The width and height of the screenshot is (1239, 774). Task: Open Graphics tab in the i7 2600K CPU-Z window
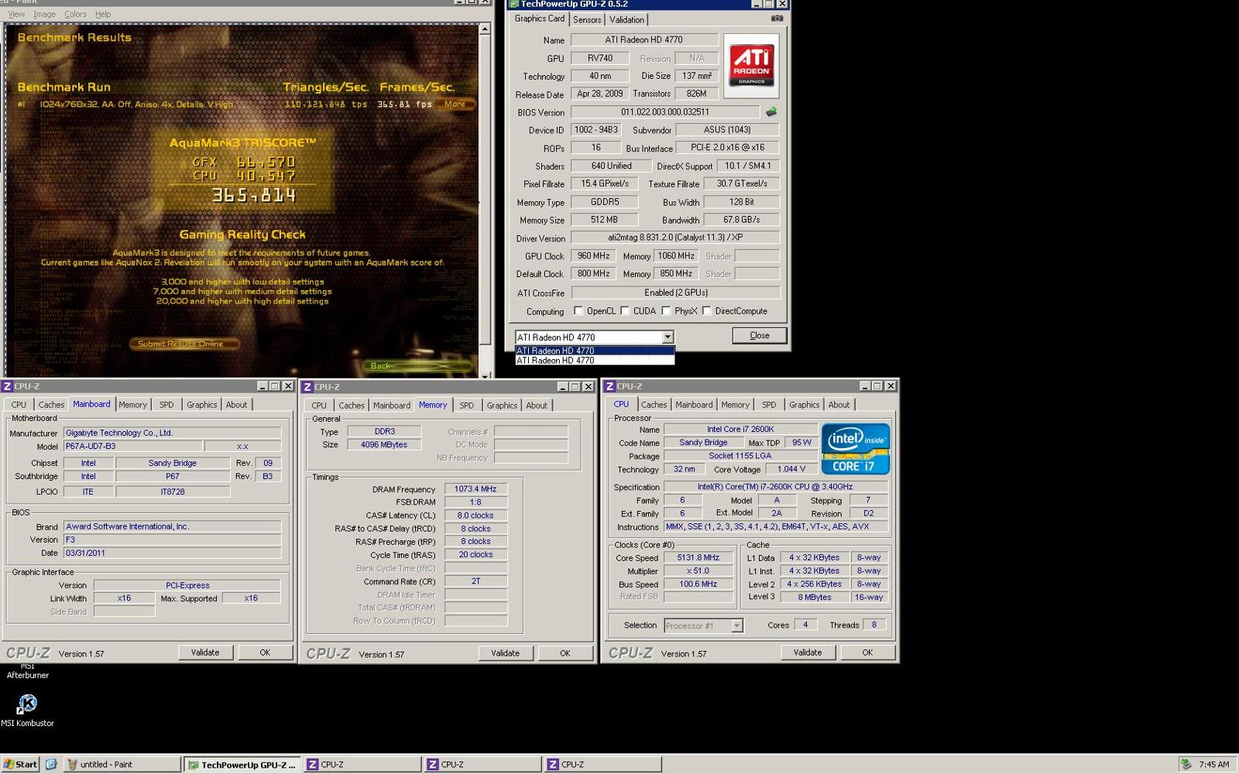[804, 405]
